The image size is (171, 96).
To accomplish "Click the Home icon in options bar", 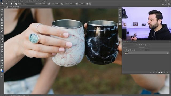I will pos(2,4).
